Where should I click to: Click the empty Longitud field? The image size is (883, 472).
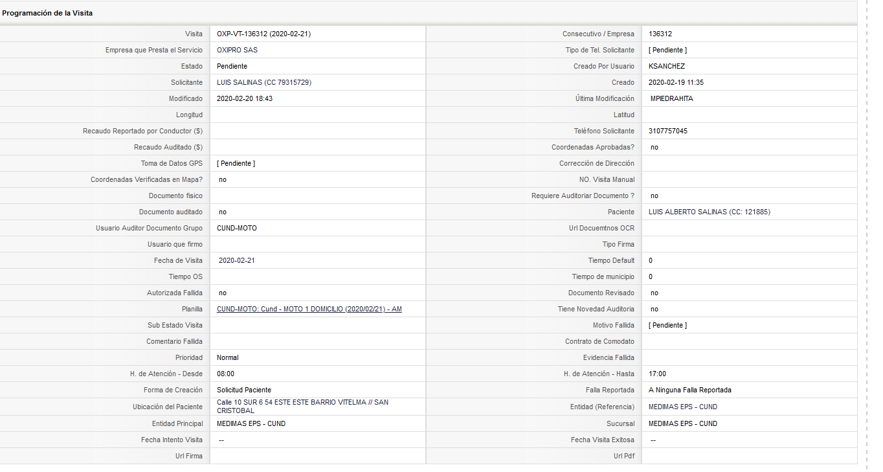[x=317, y=115]
